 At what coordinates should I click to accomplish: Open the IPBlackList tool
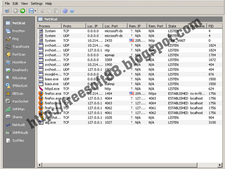pos(17,86)
